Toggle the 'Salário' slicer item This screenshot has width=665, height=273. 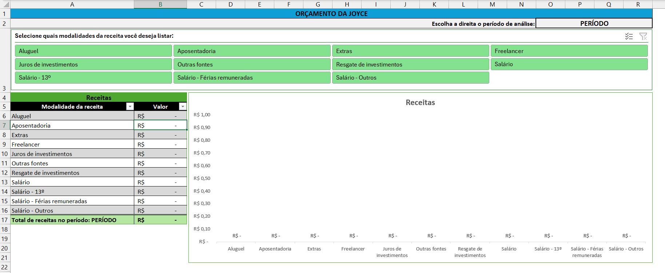(569, 64)
